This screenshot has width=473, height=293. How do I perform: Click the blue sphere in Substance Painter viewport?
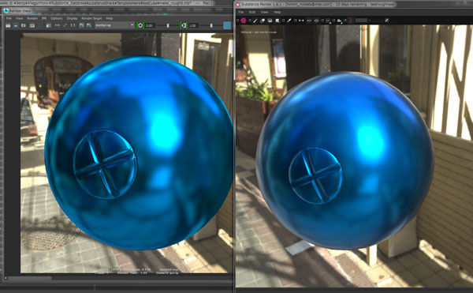tap(345, 160)
